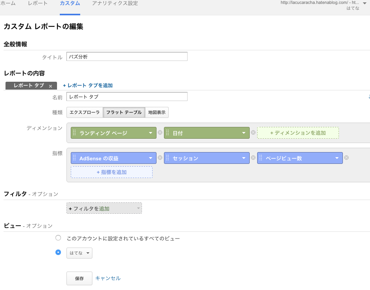Open the はてな view selector
Screen dimensions: 370x290
pyautogui.click(x=79, y=253)
